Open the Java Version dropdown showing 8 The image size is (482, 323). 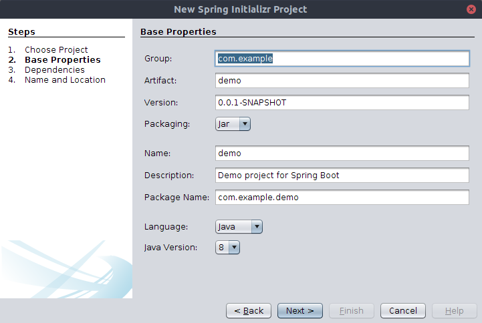tap(227, 247)
